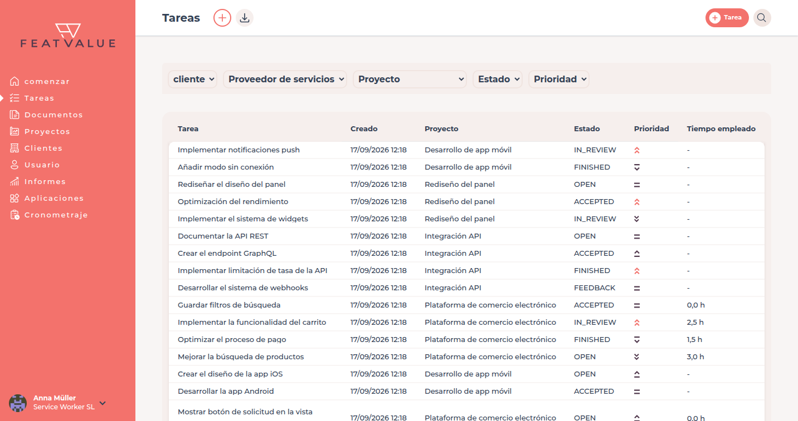Viewport: 798px width, 421px height.
Task: Click the home icon beside comenzar
Action: (14, 81)
